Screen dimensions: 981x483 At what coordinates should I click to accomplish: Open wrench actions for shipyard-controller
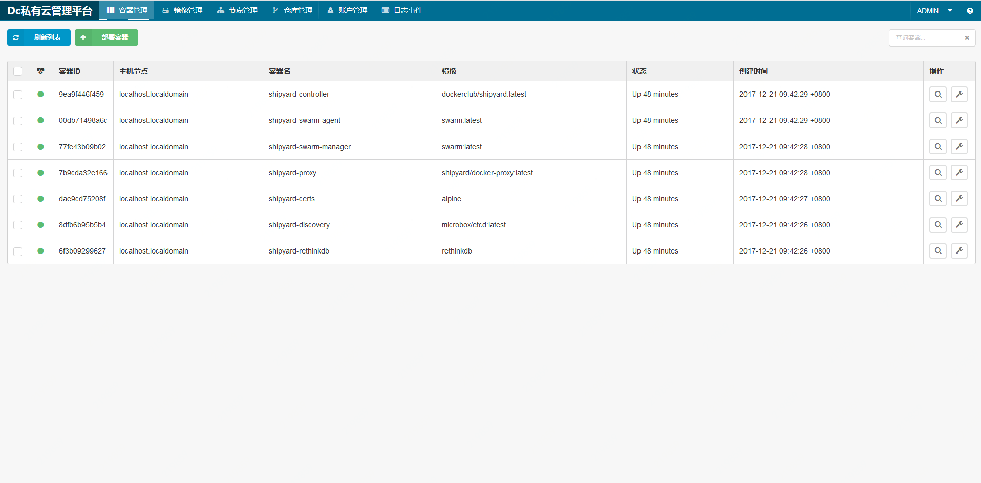click(x=959, y=95)
